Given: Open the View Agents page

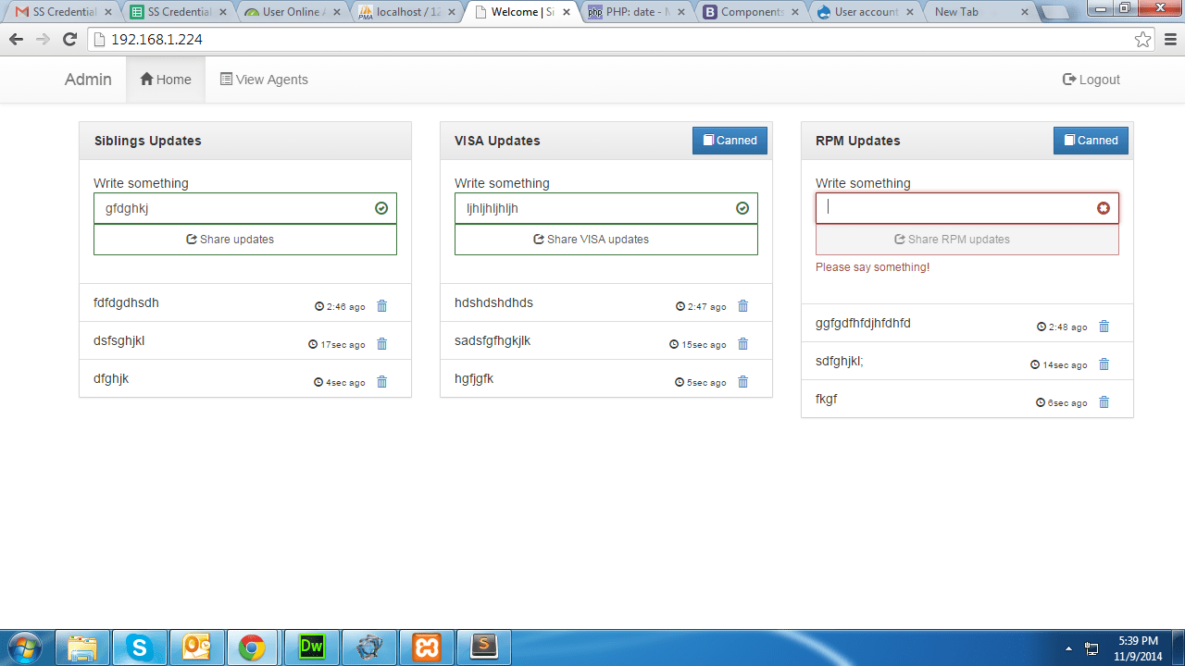Looking at the screenshot, I should (x=264, y=80).
